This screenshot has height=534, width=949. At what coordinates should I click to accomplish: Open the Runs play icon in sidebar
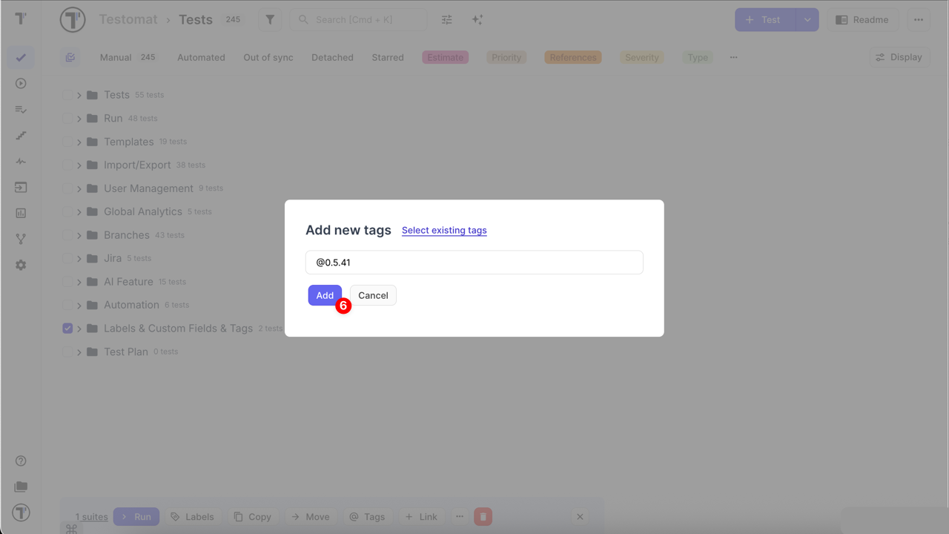point(21,83)
